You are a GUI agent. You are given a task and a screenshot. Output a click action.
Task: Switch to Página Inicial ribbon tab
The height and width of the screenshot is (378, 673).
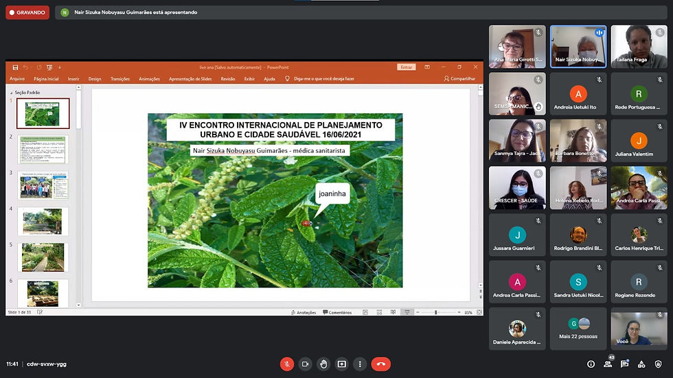46,79
